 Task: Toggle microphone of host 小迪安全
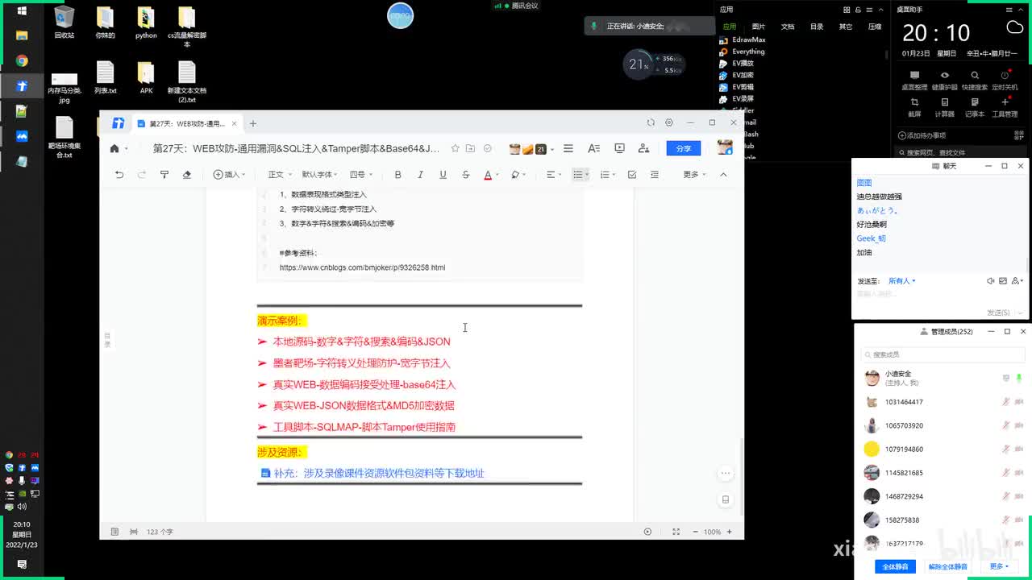pyautogui.click(x=1019, y=378)
